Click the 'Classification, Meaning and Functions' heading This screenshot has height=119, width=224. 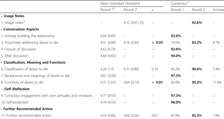click(x=34, y=63)
